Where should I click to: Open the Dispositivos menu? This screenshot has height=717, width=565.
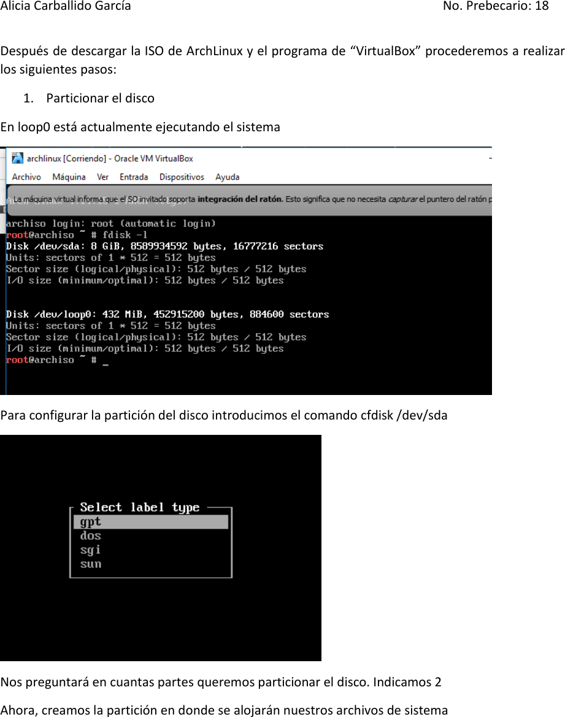point(182,177)
